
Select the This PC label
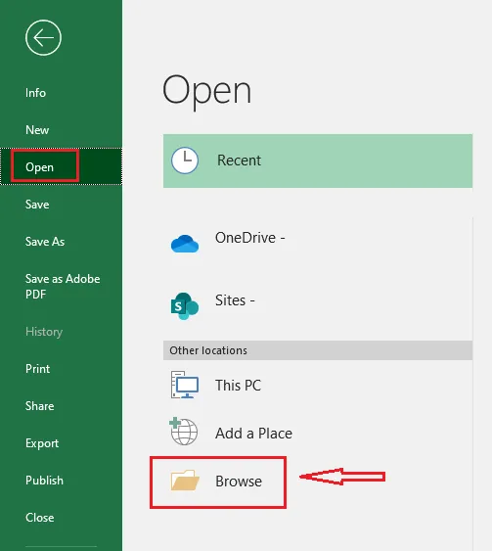pyautogui.click(x=238, y=386)
